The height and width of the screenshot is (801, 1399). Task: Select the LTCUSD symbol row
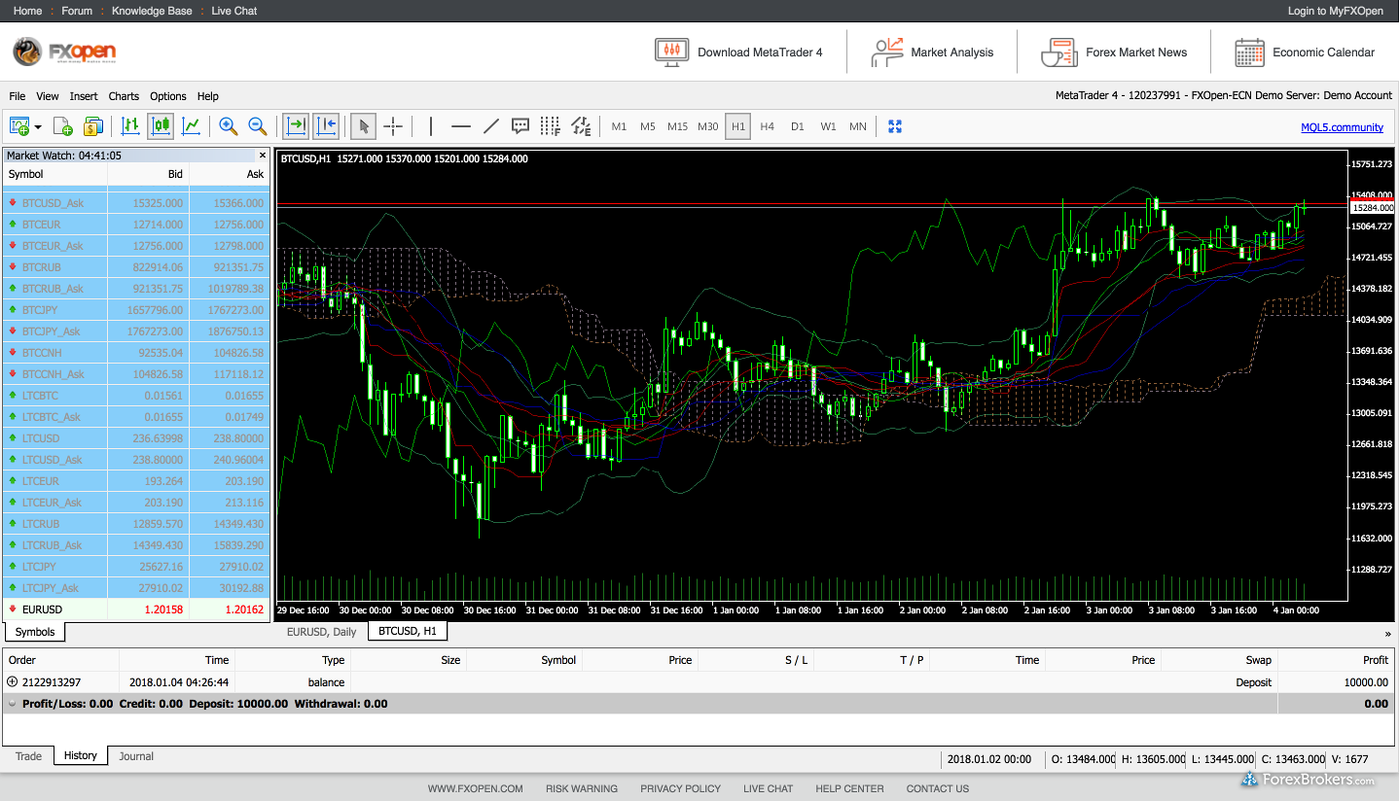136,438
